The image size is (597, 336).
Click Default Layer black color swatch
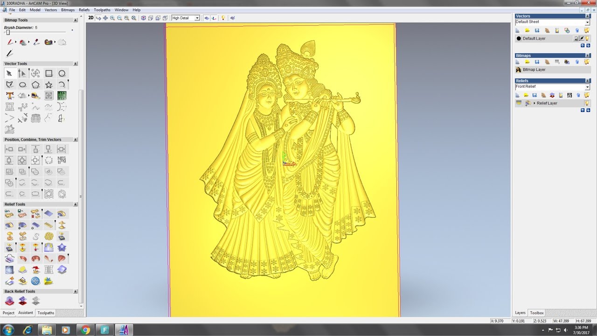[x=519, y=38]
